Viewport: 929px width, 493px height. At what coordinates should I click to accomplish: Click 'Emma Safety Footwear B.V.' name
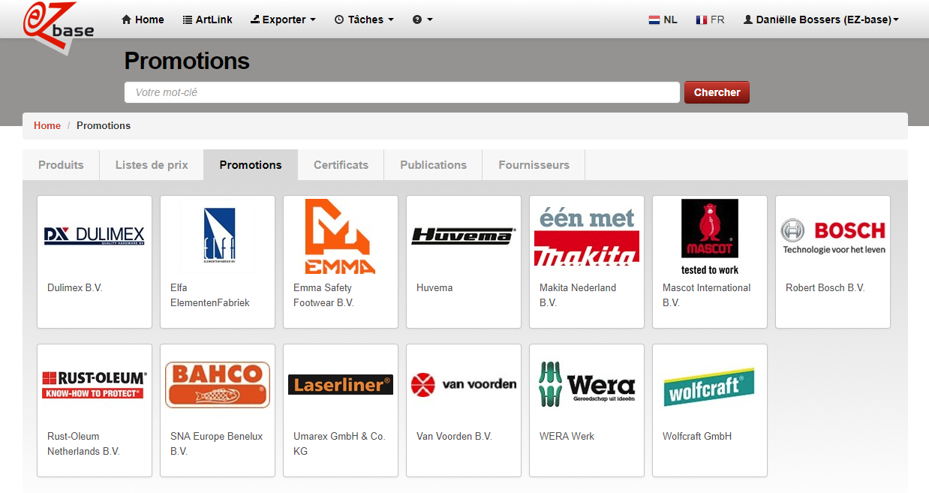click(x=323, y=295)
